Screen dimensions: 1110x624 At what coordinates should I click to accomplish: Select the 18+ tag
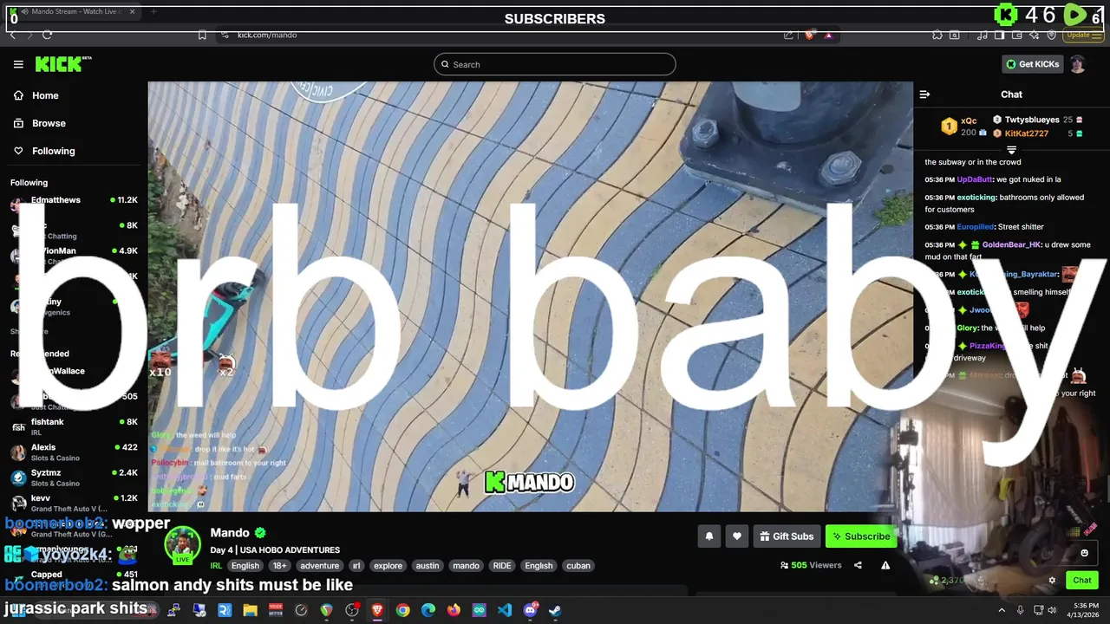(x=280, y=566)
